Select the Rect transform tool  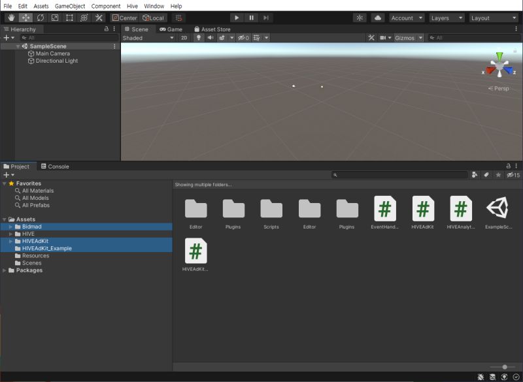(x=69, y=18)
